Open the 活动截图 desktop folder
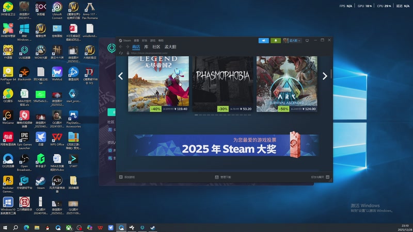The width and height of the screenshot is (413, 232). [x=73, y=183]
